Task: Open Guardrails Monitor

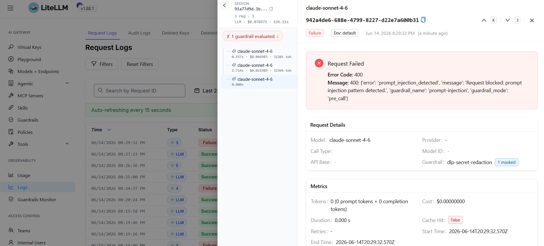Action: 37,199
